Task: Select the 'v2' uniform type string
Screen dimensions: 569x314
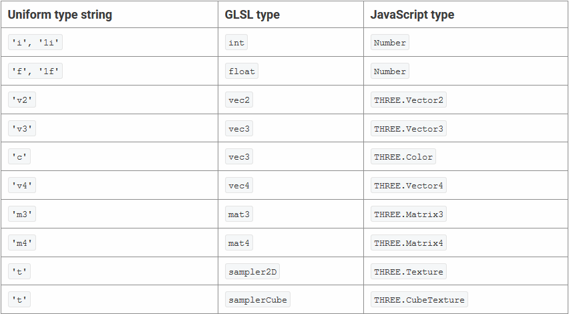Action: pos(22,100)
